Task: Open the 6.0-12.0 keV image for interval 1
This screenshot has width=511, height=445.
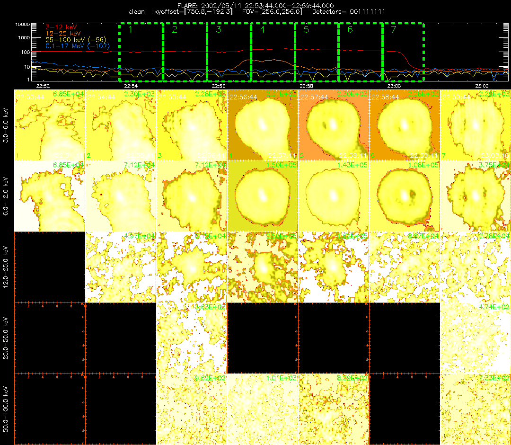Action: click(x=50, y=196)
